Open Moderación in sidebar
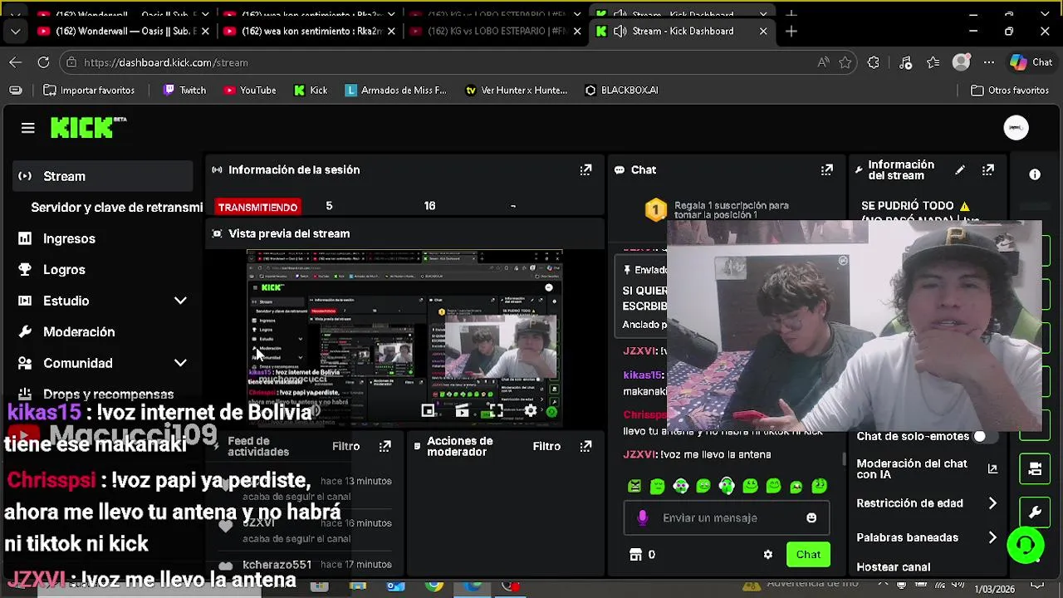 click(x=66, y=331)
